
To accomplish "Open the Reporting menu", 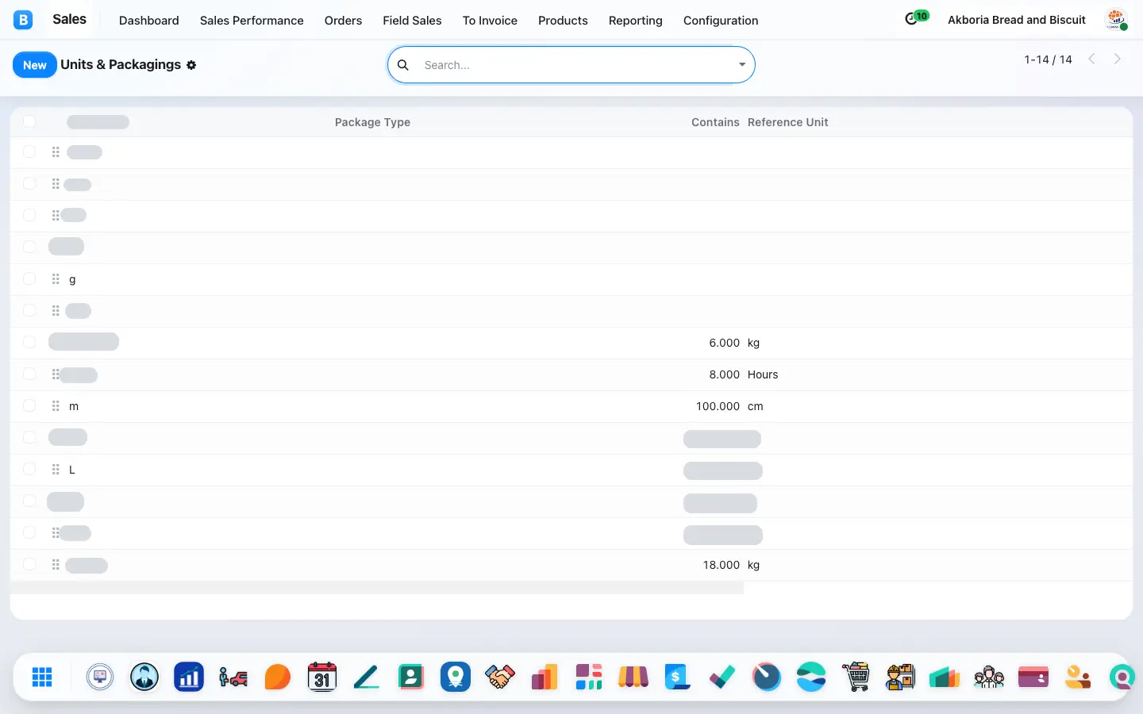I will click(635, 21).
